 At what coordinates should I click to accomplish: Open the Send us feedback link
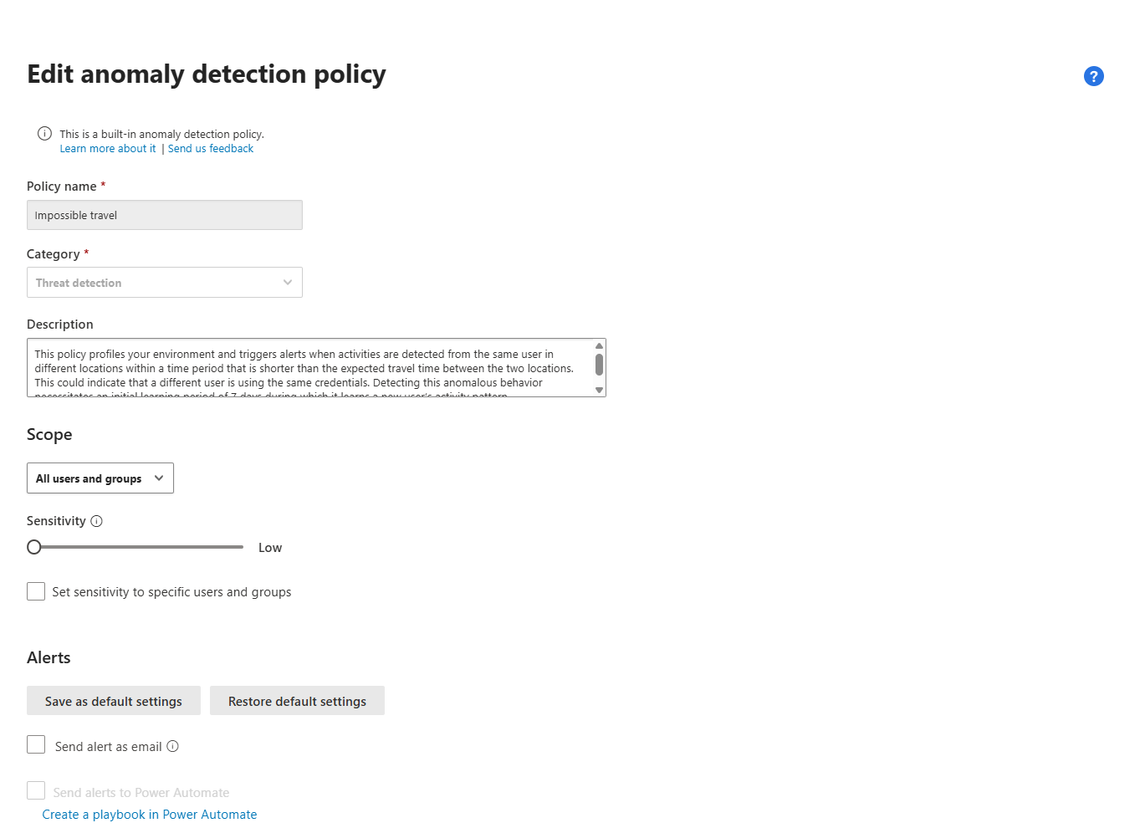[211, 149]
